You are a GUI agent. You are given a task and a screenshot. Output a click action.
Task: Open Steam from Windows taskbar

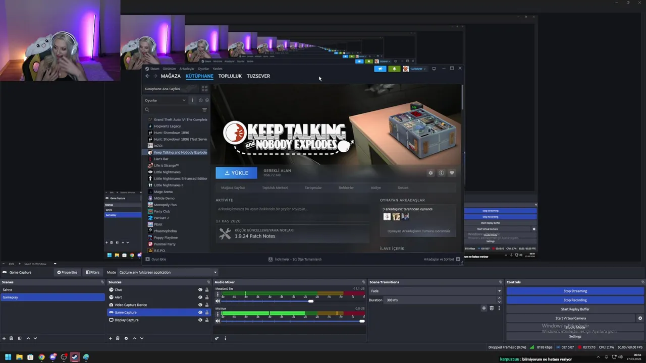click(75, 357)
